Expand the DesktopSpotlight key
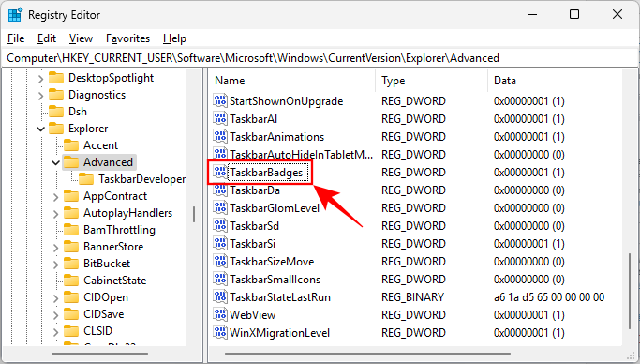Image resolution: width=640 pixels, height=364 pixels. [x=40, y=78]
